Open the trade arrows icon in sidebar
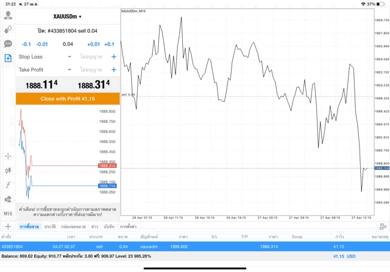This screenshot has height=272, width=390. coord(8,30)
